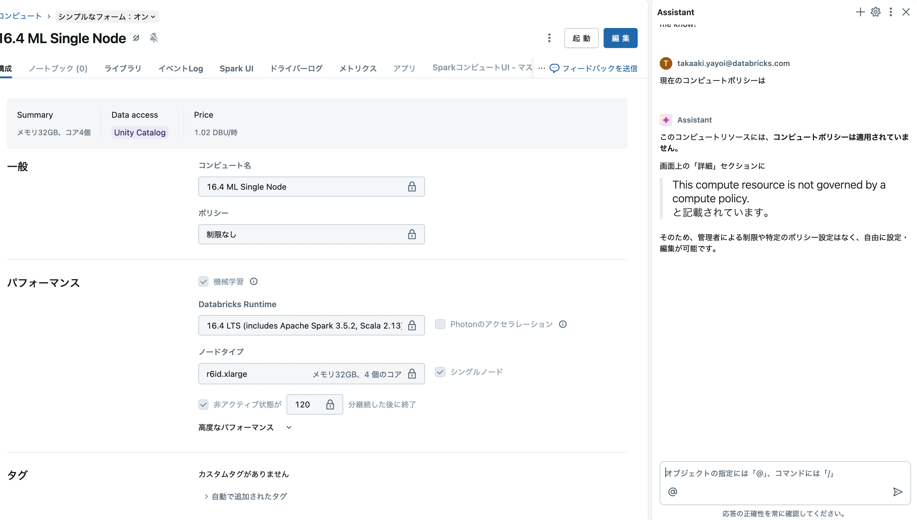Click the user avatar T icon
917x520 pixels.
[x=666, y=63]
